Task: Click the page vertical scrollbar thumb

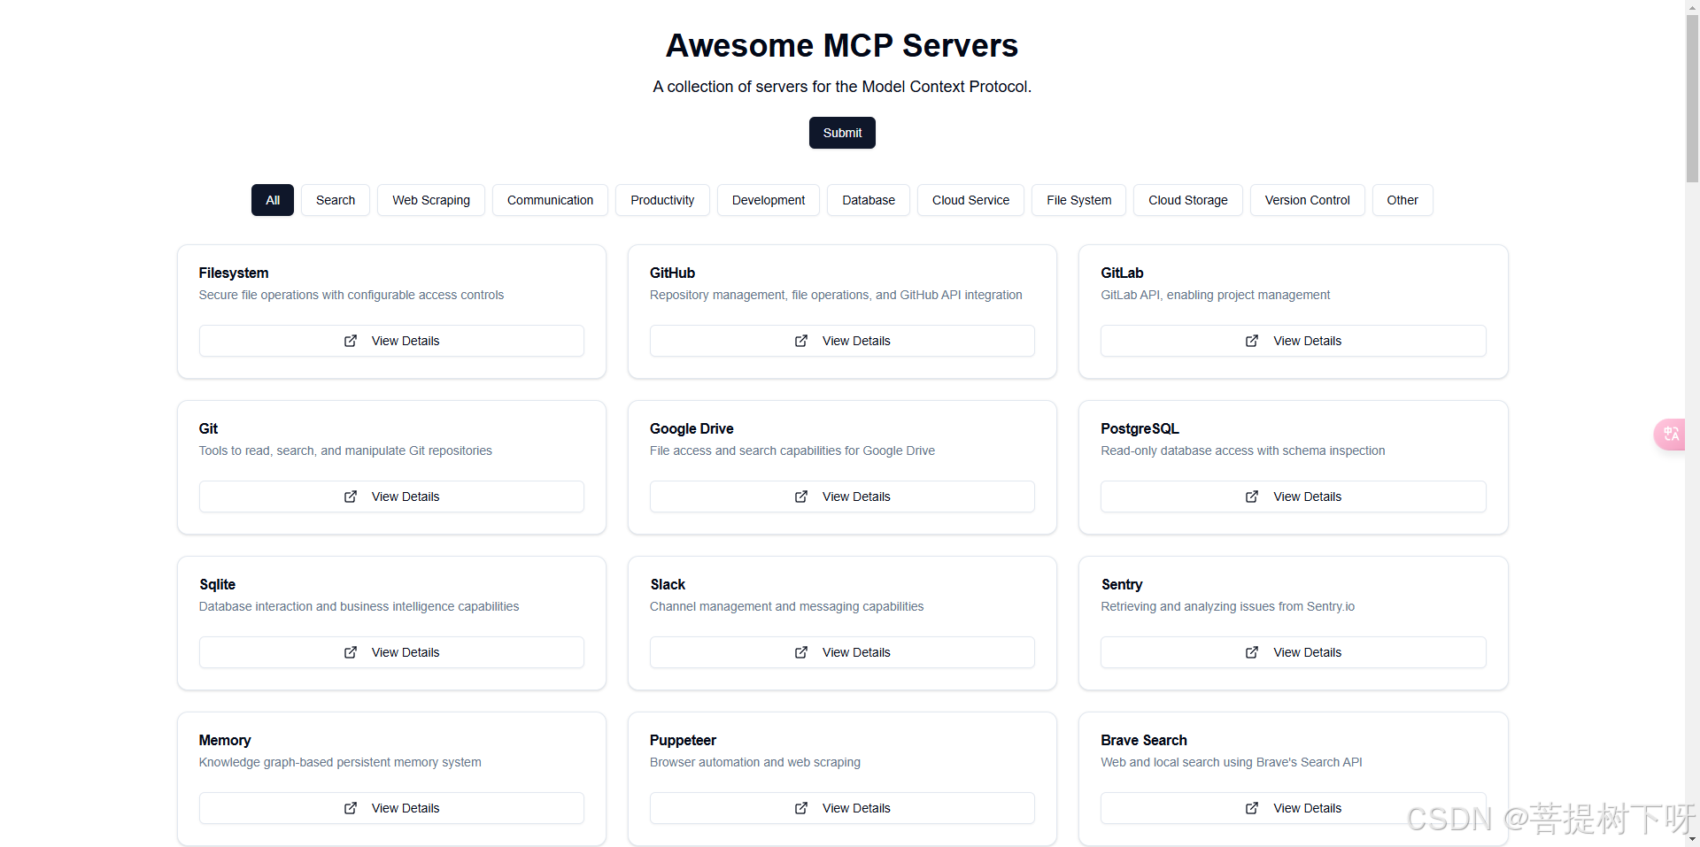Action: coord(1692,97)
